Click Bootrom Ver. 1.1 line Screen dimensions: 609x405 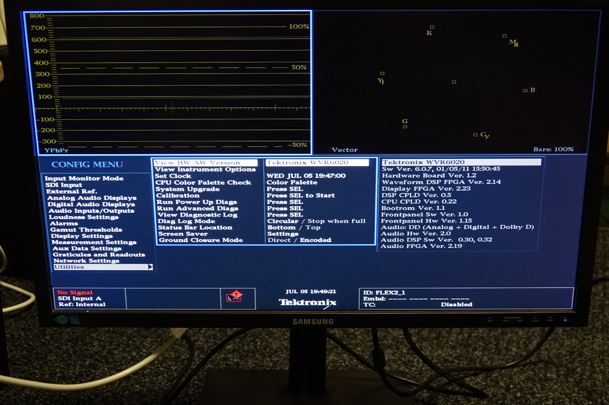(413, 208)
